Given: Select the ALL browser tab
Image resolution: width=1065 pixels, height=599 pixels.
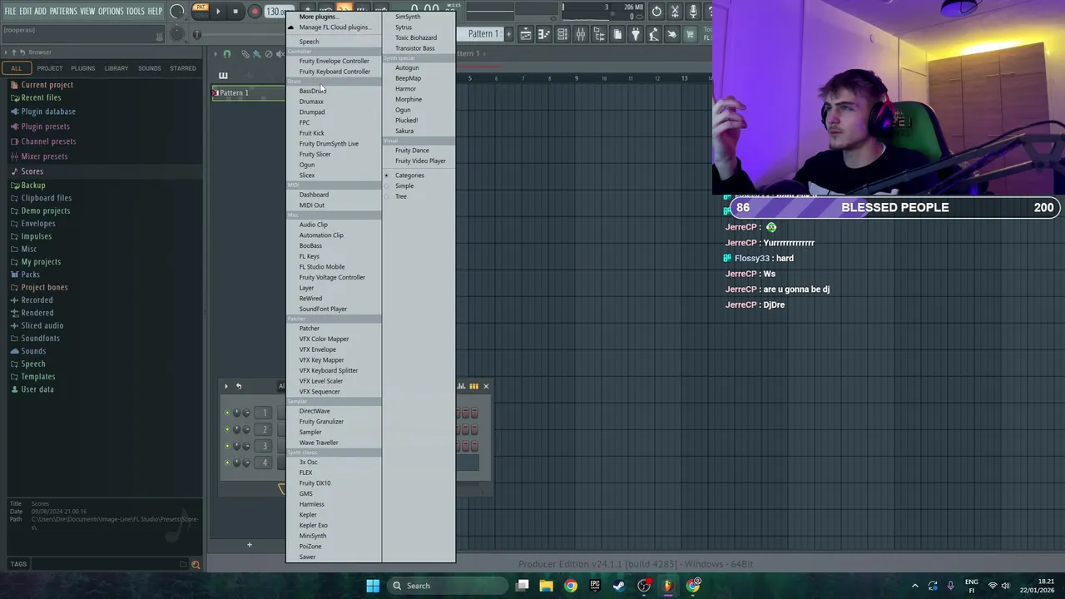Looking at the screenshot, I should 16,68.
